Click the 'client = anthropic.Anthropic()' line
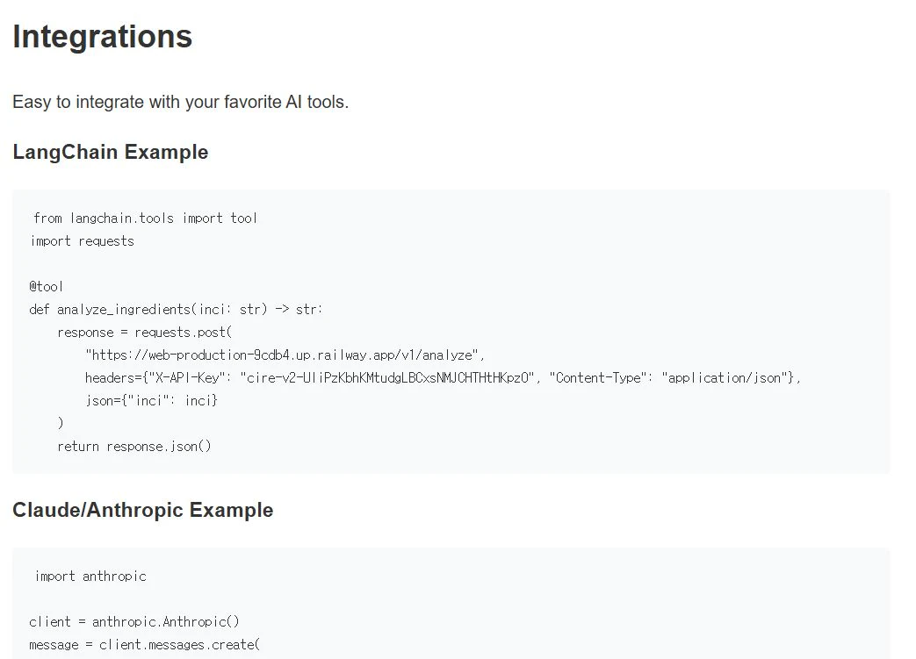The image size is (916, 659). click(x=133, y=621)
